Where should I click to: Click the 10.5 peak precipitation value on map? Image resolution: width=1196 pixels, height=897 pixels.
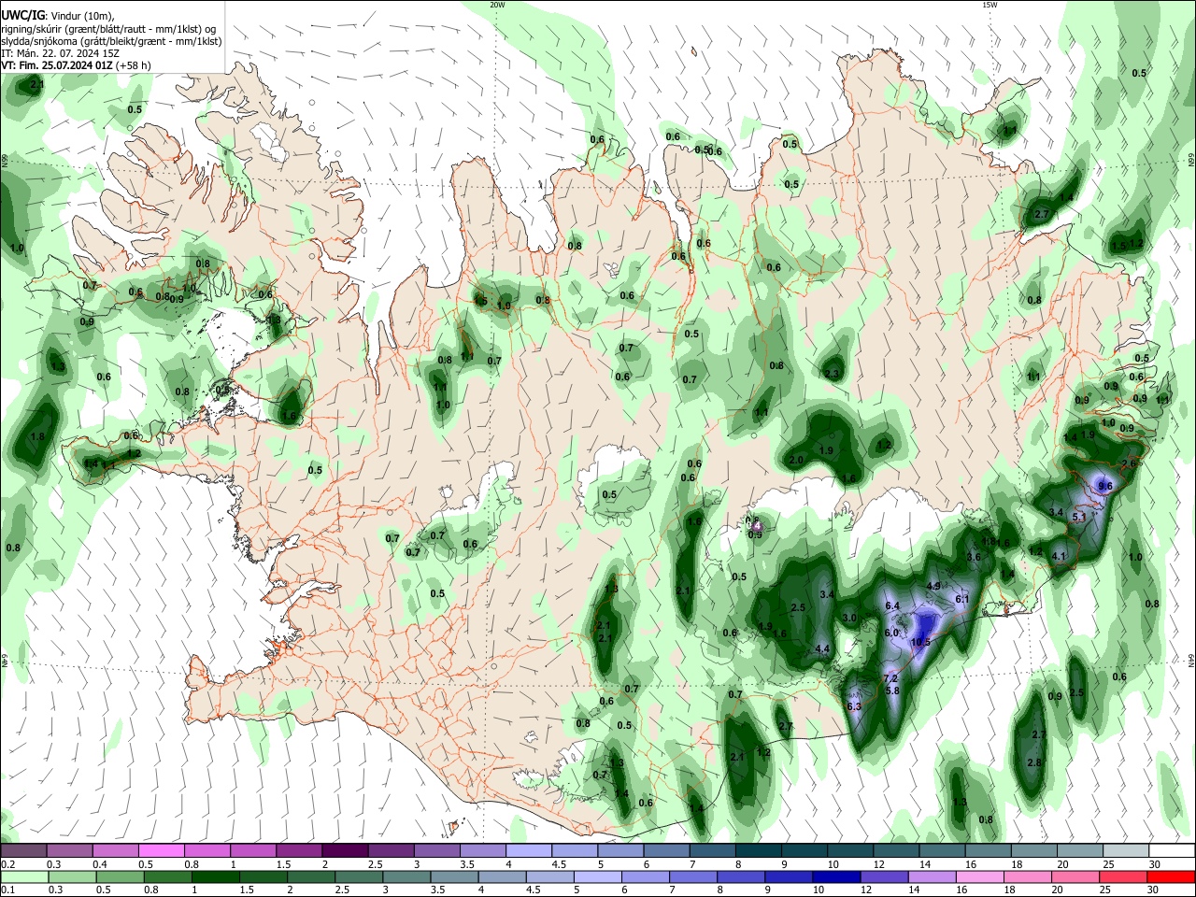[921, 642]
